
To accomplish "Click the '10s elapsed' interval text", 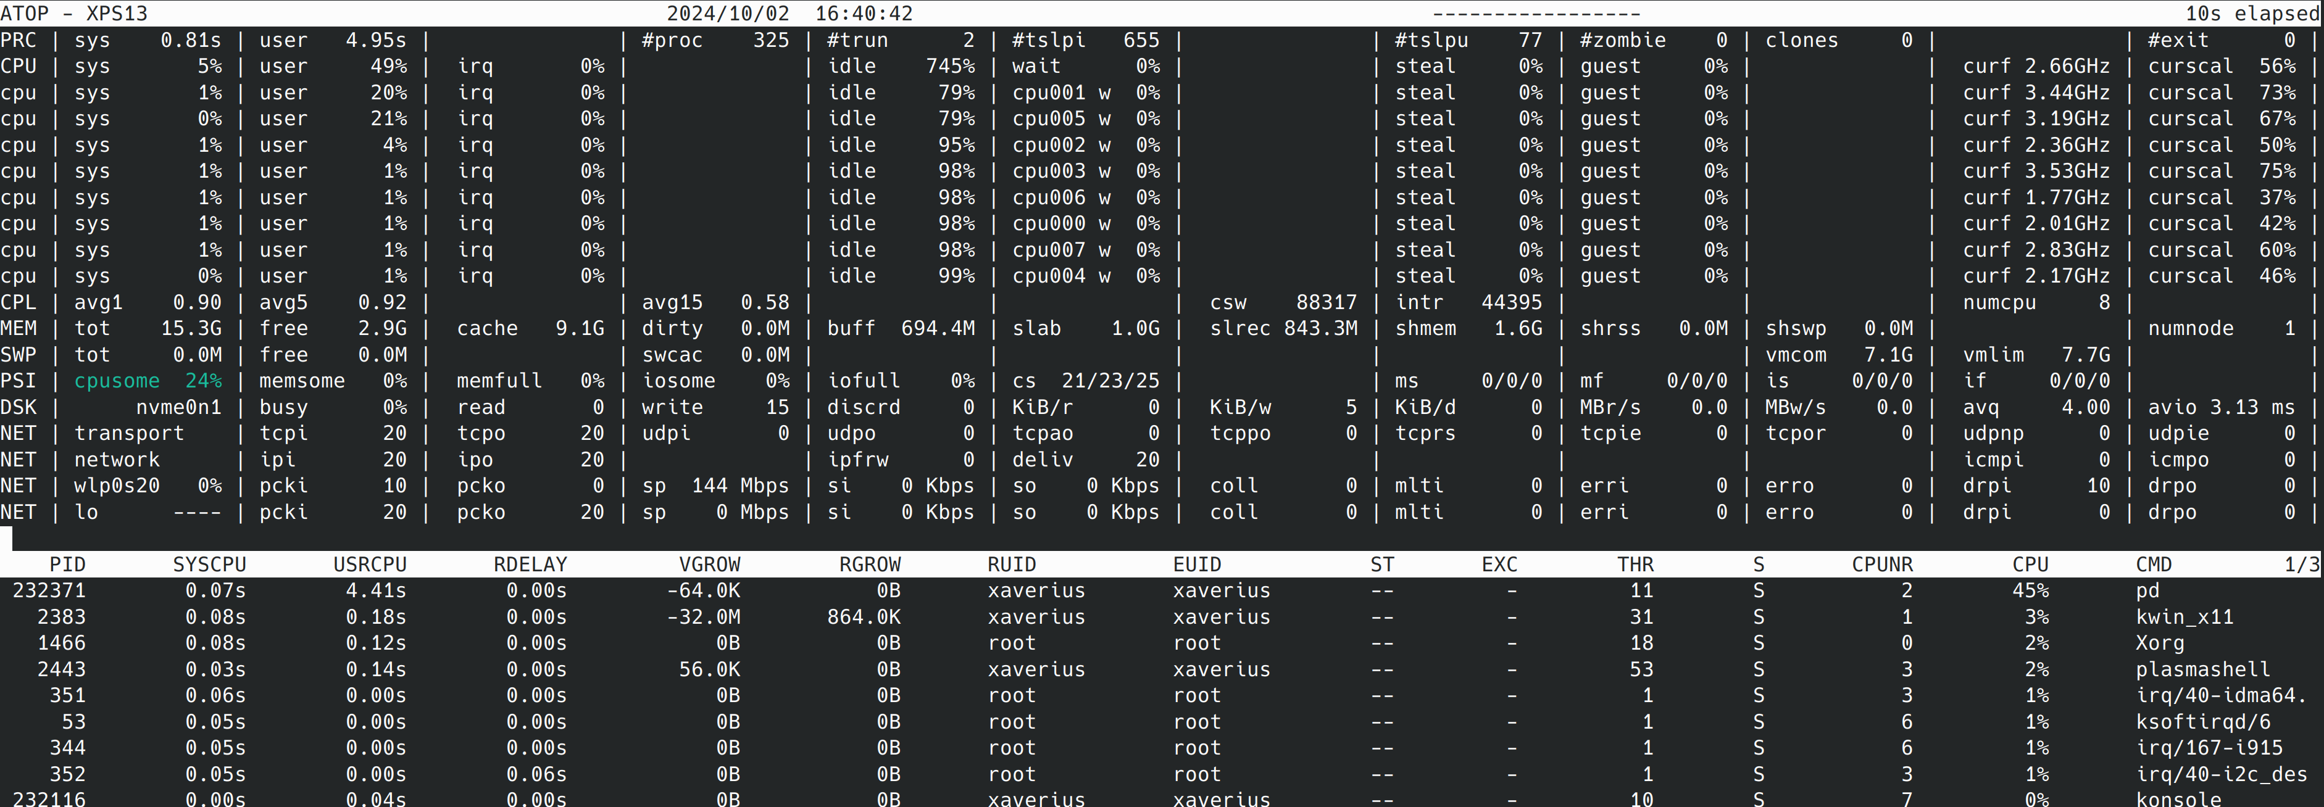I will pos(2254,14).
